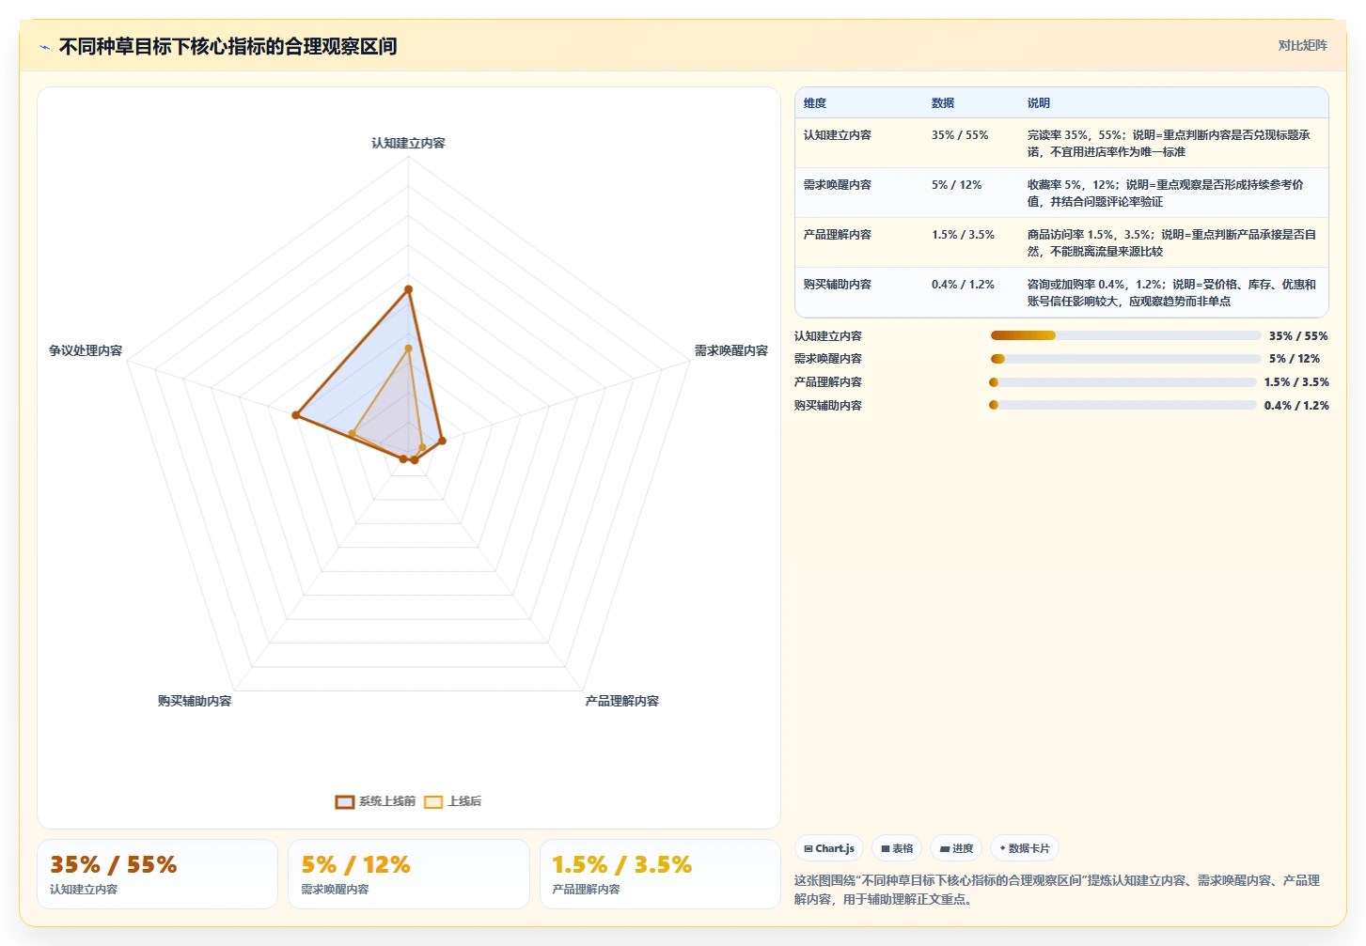The width and height of the screenshot is (1366, 946).
Task: Open the 35% / 55% 认知建立内容 stat card
Action: click(157, 874)
